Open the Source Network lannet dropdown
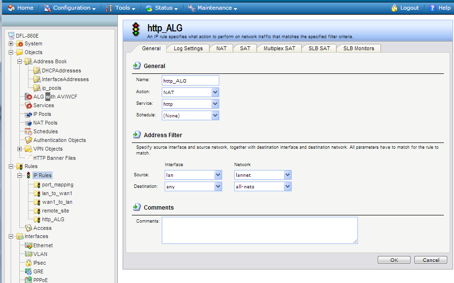This screenshot has width=454, height=283. (x=287, y=175)
